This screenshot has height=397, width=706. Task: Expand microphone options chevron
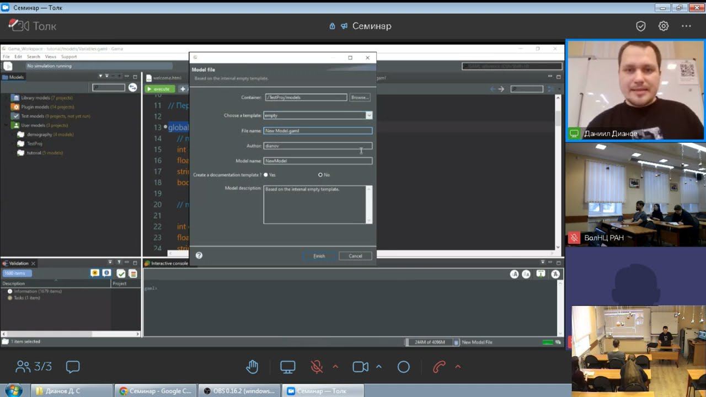[x=335, y=367]
